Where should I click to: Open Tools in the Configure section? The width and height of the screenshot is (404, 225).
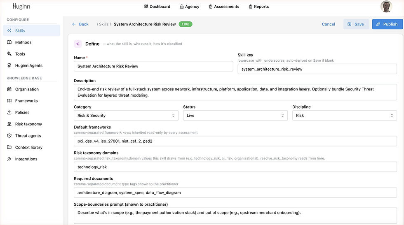pos(32,54)
